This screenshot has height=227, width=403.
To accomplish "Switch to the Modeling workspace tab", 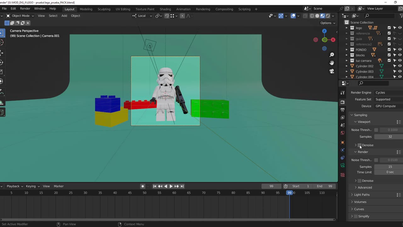I will 86,9.
